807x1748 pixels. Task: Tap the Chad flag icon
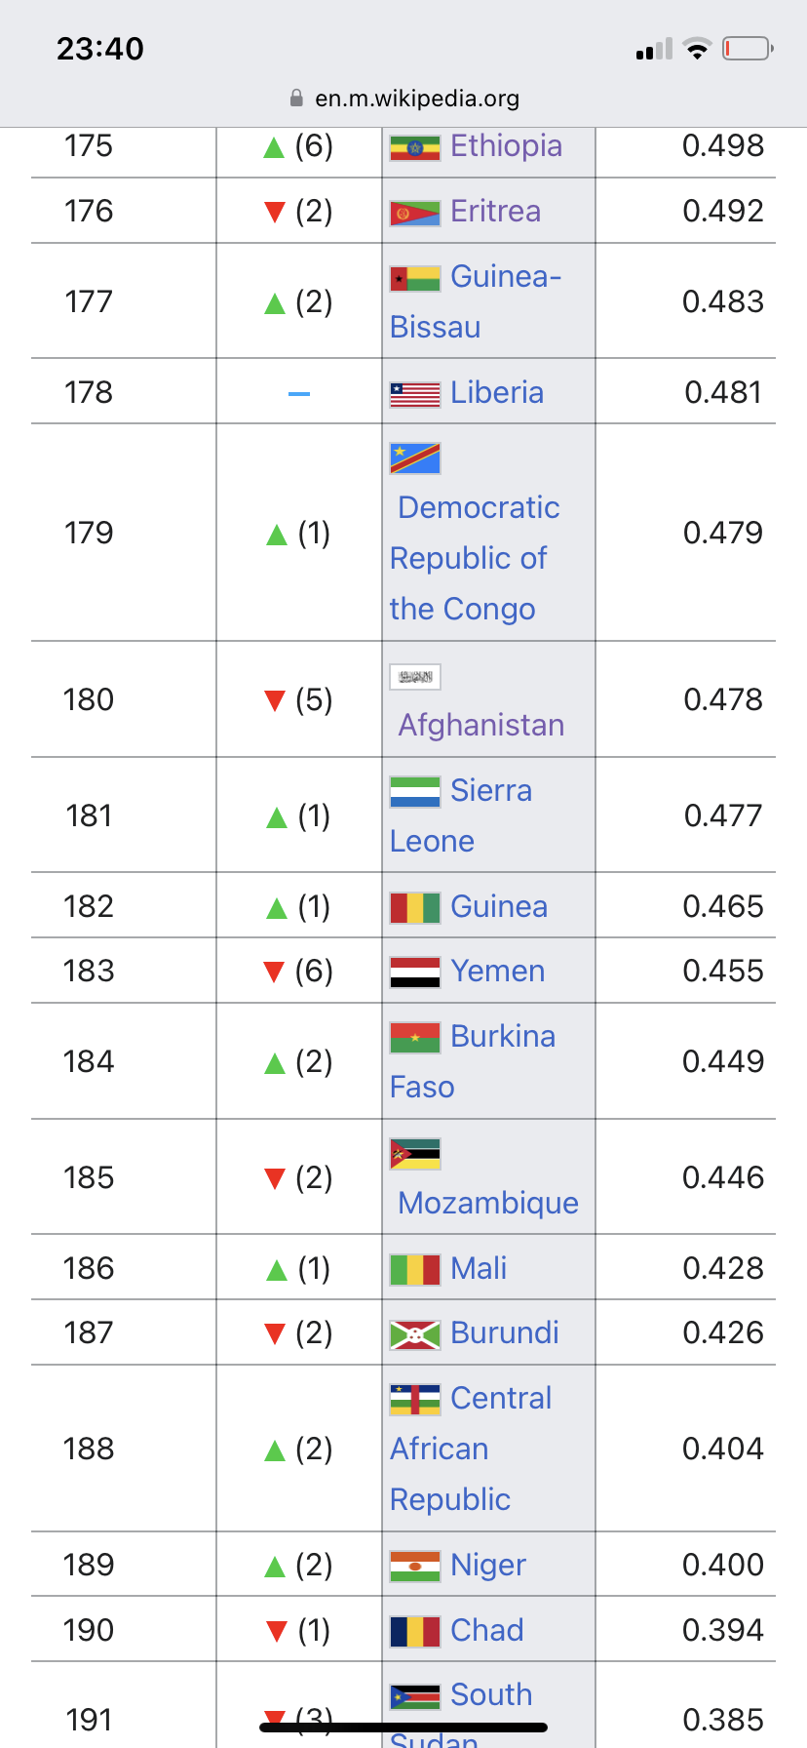(415, 1631)
